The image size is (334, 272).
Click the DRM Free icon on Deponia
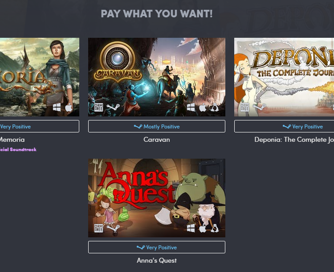click(x=244, y=108)
